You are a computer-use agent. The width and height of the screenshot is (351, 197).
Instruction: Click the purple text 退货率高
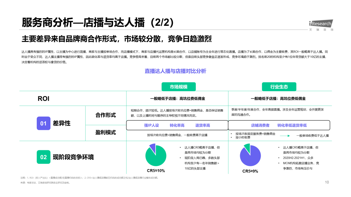(203, 125)
